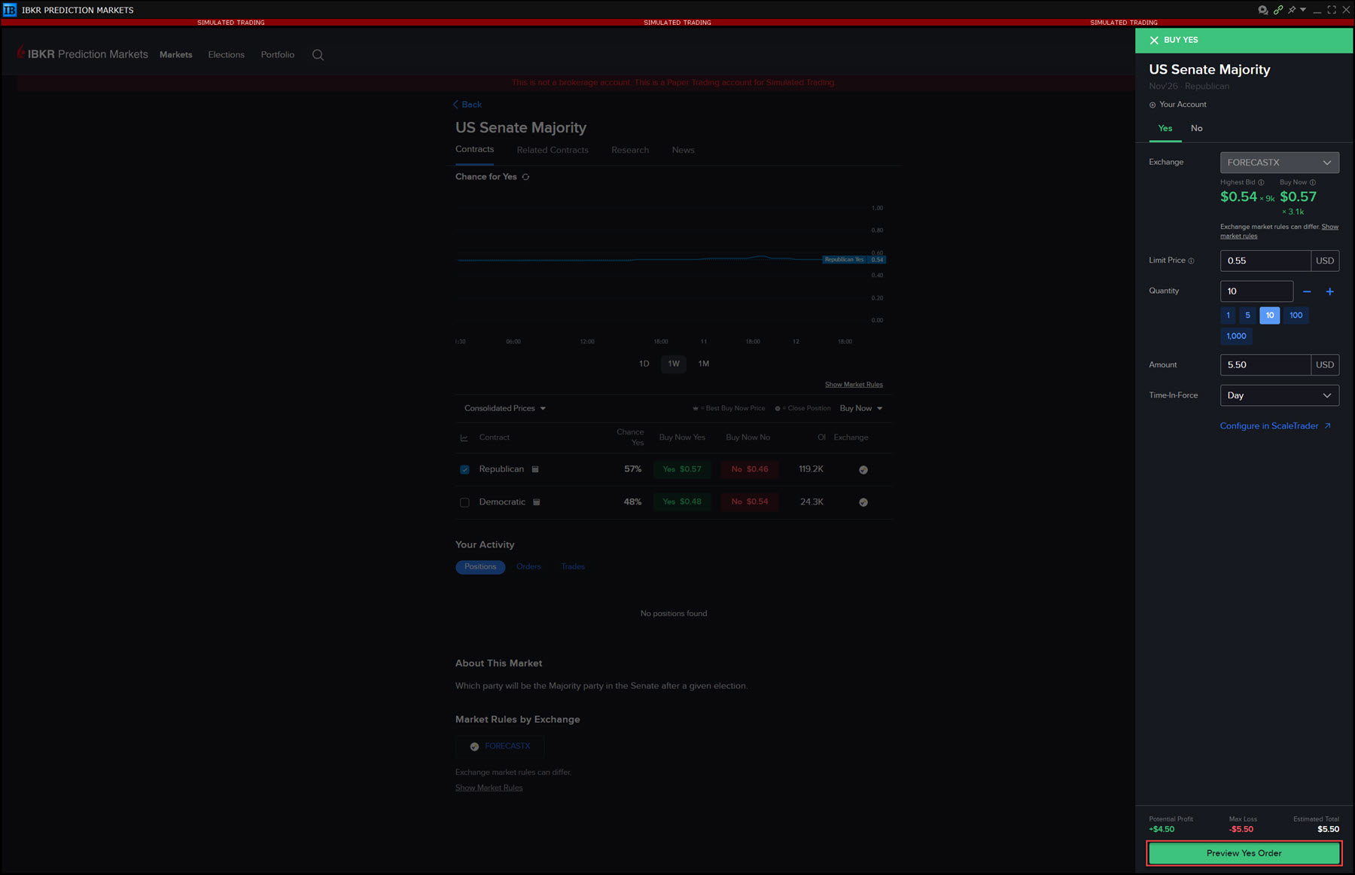Open the Markets menu
1355x875 pixels.
(176, 55)
